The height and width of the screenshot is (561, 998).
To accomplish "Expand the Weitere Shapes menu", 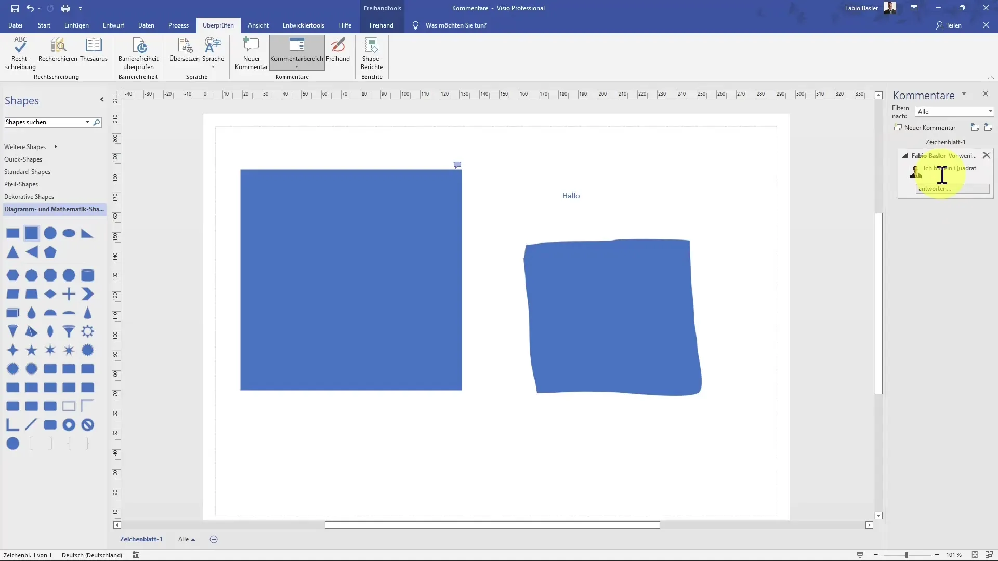I will pos(30,147).
